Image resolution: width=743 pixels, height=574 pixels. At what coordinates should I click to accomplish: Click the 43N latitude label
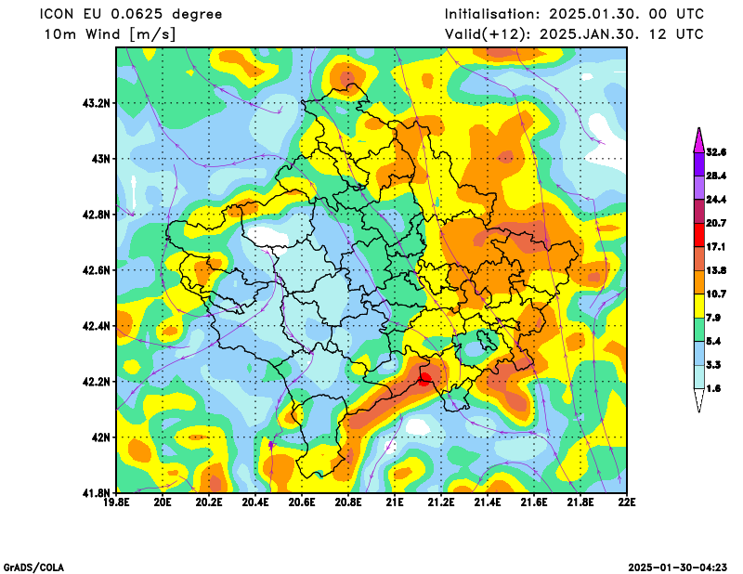coord(100,158)
